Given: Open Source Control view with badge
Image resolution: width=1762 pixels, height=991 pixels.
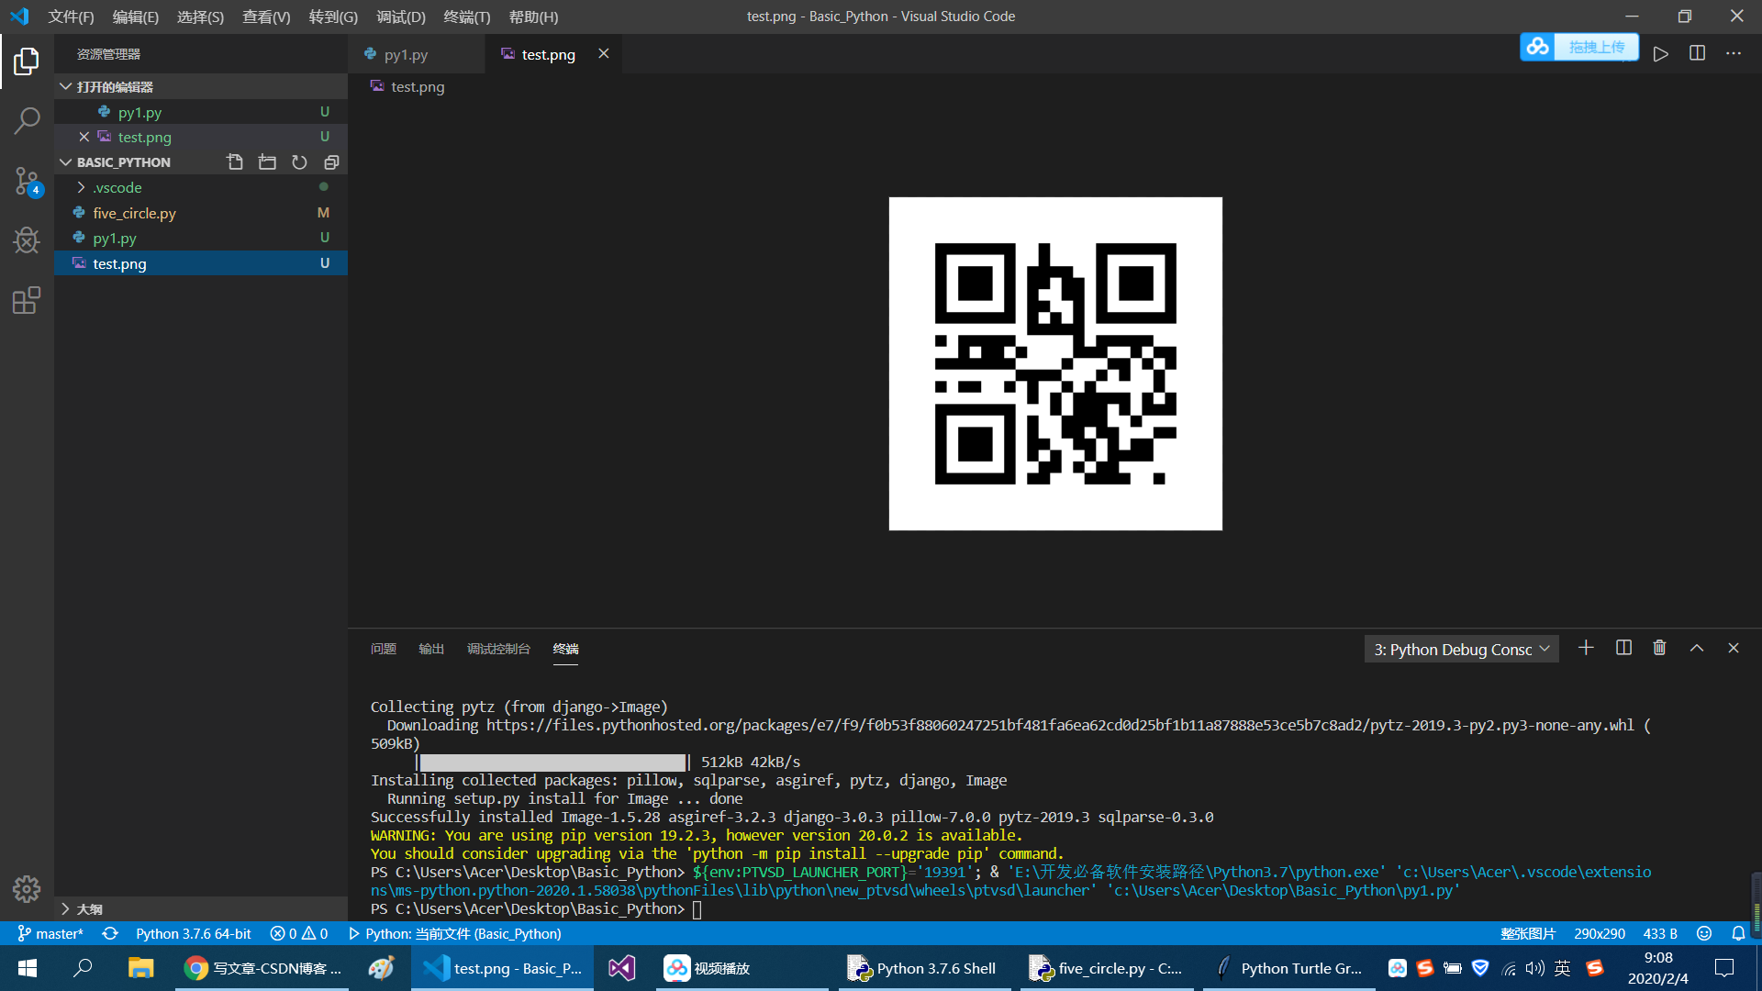Looking at the screenshot, I should [x=27, y=181].
